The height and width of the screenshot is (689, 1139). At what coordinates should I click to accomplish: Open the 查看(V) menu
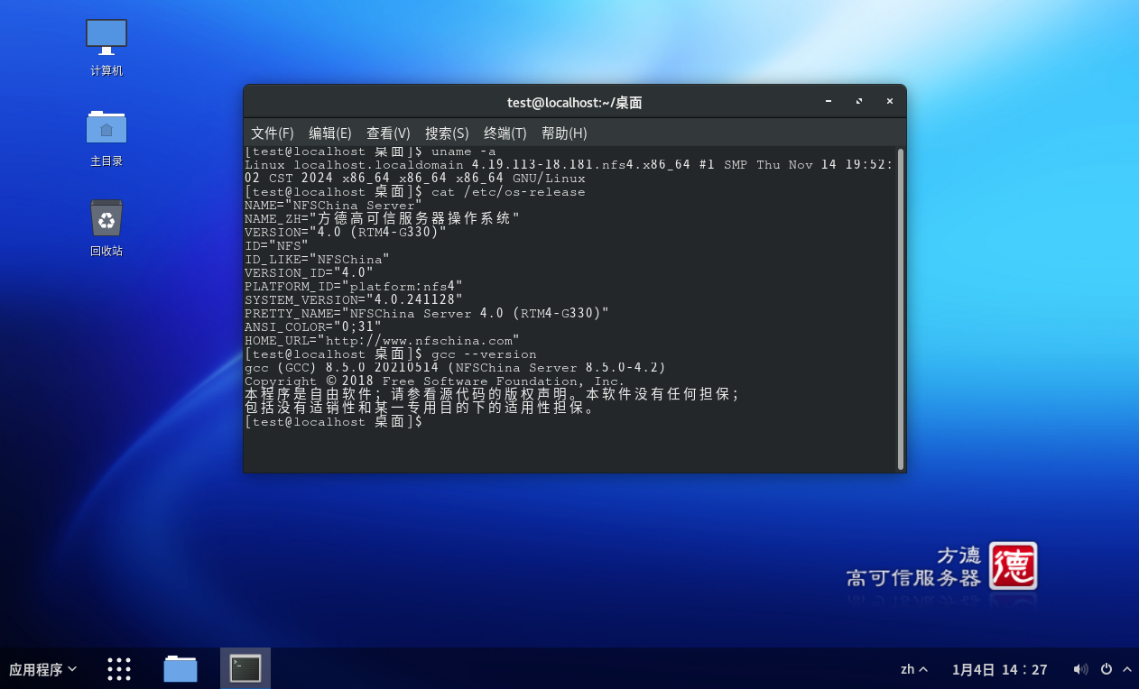(x=388, y=133)
